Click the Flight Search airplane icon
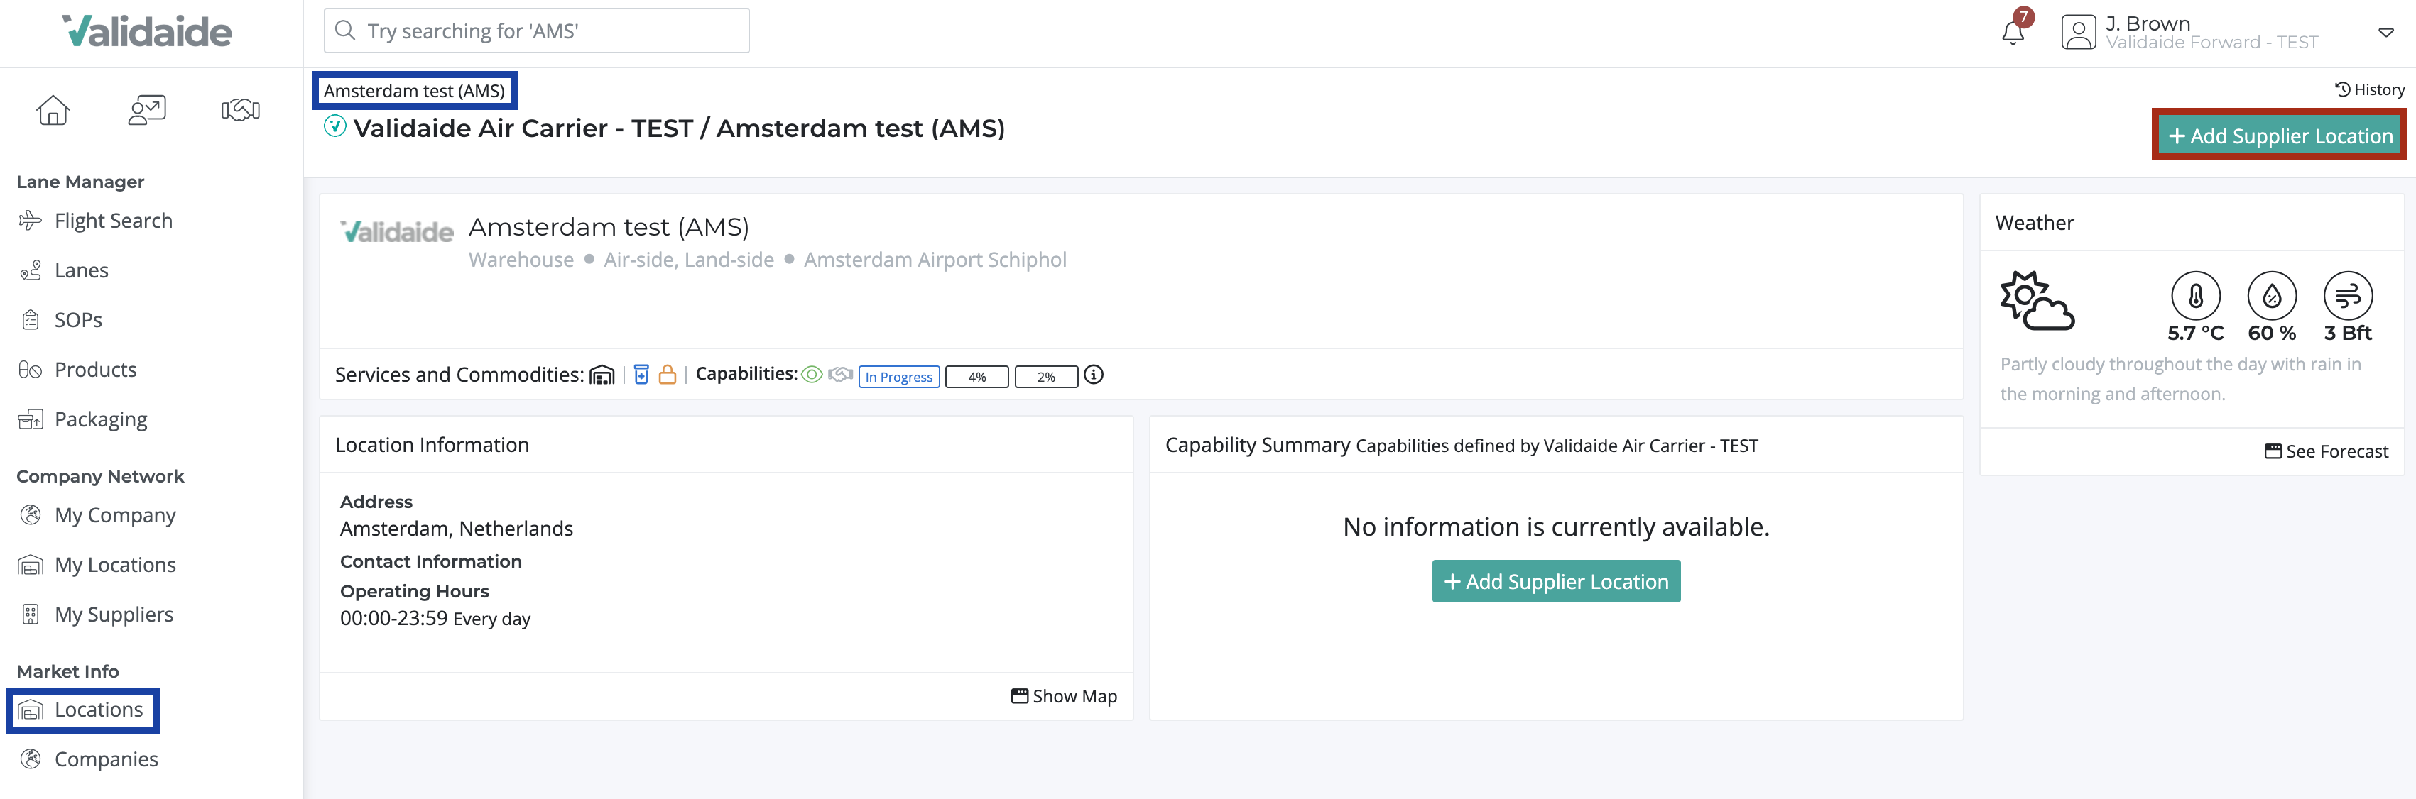The height and width of the screenshot is (799, 2416). 30,220
